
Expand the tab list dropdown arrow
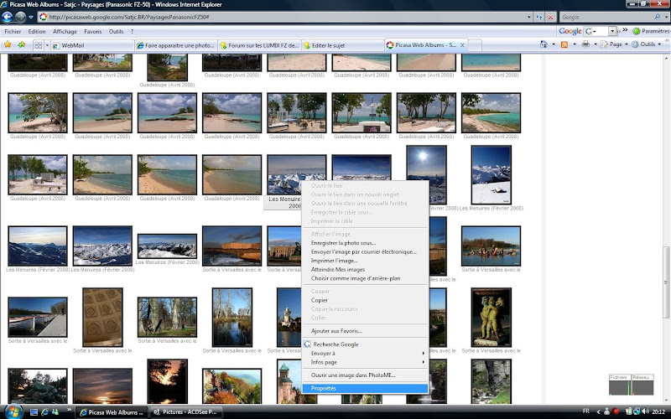(47, 45)
